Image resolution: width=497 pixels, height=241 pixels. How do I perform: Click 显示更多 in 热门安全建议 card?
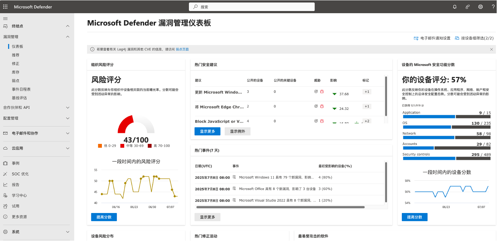(x=207, y=131)
